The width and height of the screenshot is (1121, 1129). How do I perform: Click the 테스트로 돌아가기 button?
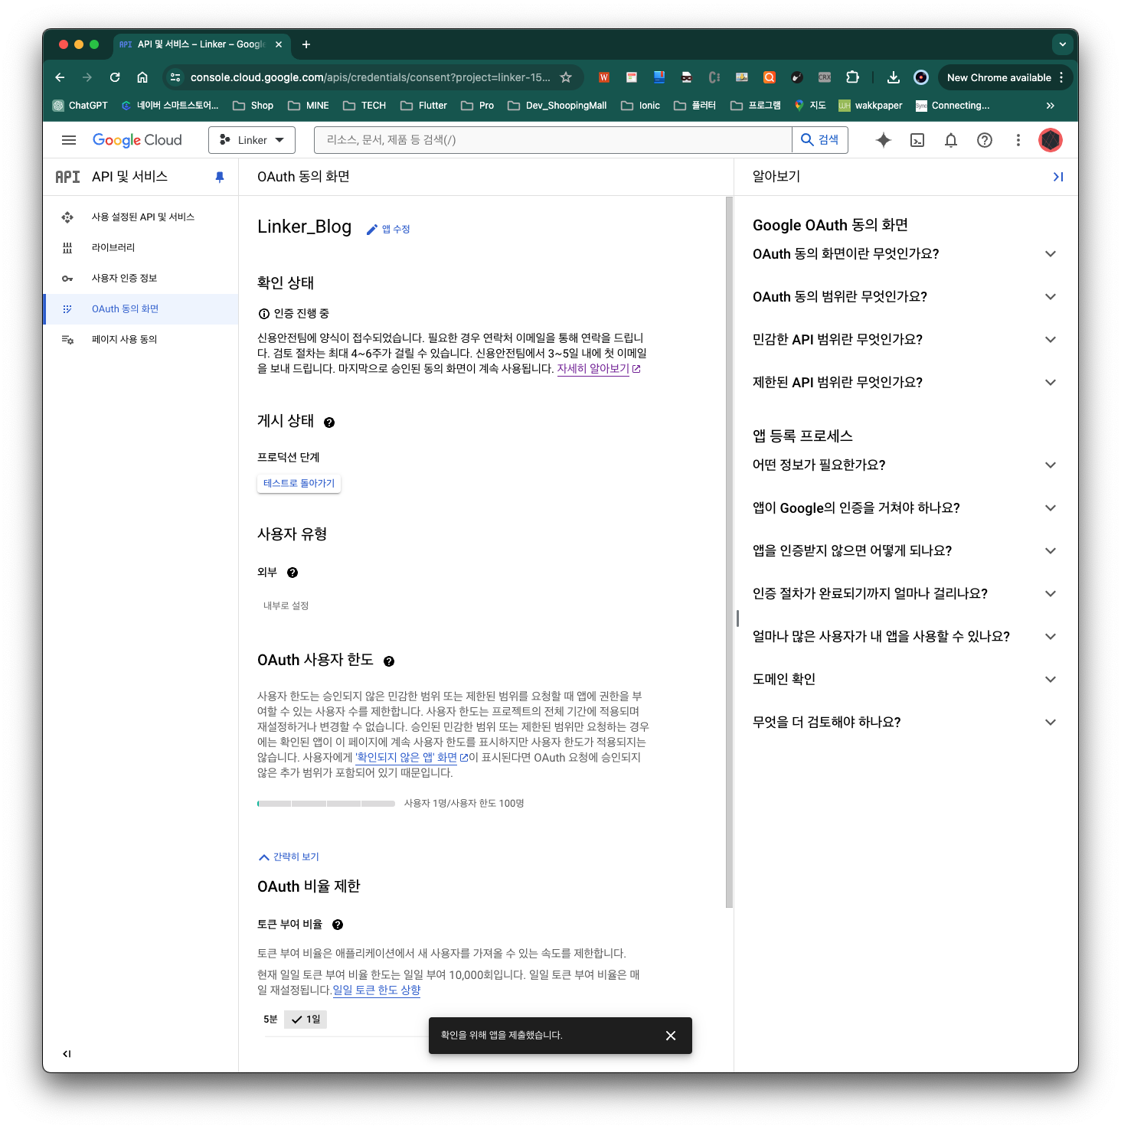[x=299, y=484]
